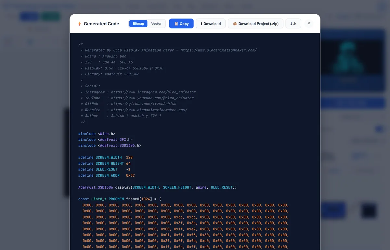390x250 pixels.
Task: Select the Bitmap code mode tab
Action: tap(138, 24)
